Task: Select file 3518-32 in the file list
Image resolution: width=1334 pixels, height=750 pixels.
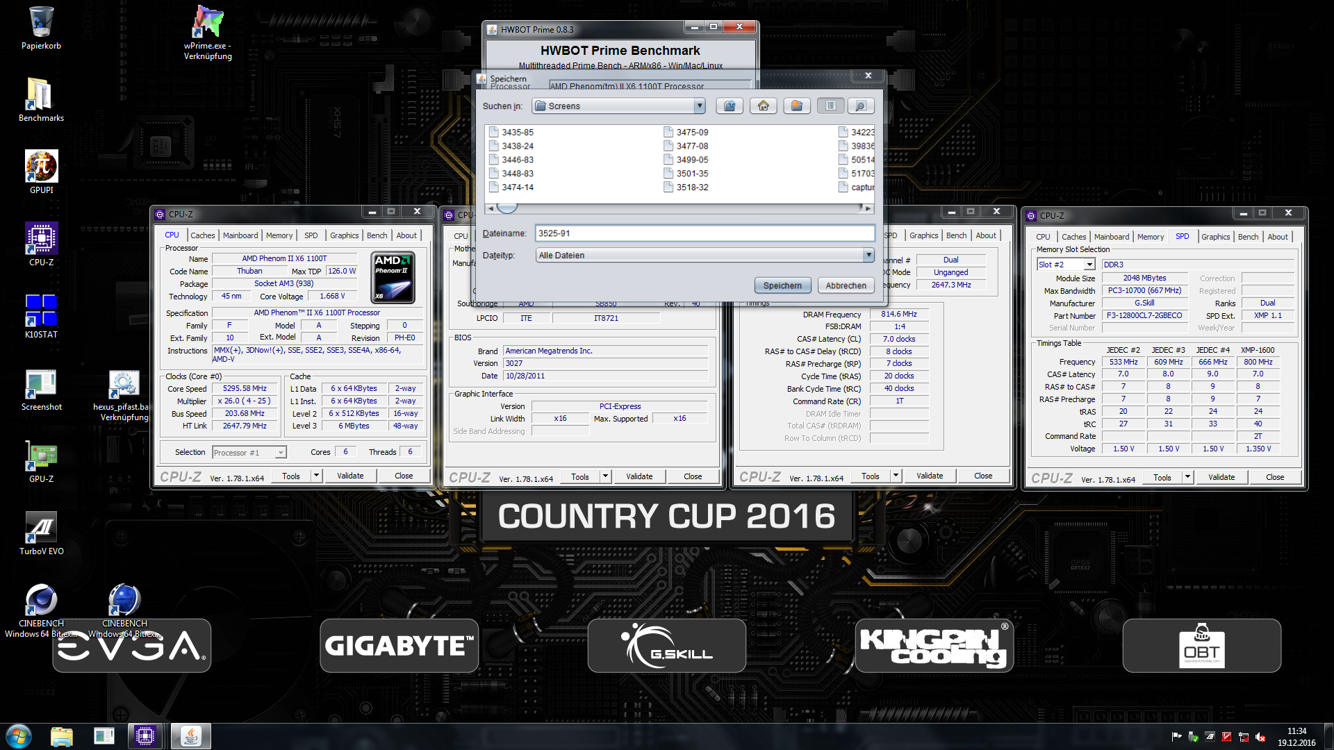Action: pos(686,187)
